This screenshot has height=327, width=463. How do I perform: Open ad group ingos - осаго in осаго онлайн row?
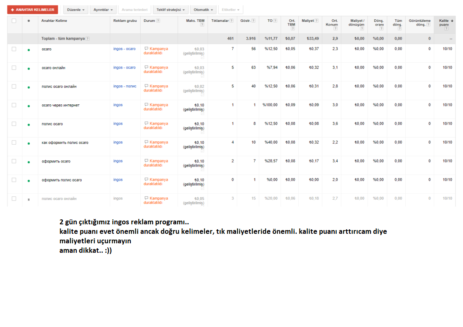pyautogui.click(x=124, y=68)
